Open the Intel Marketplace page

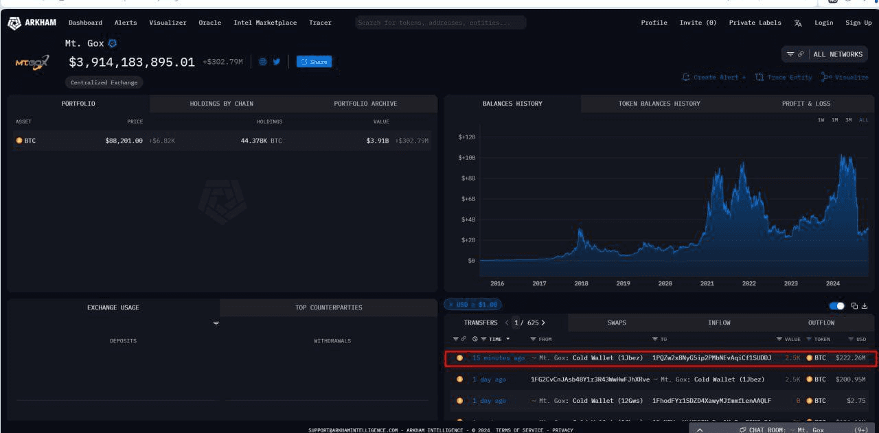pos(265,23)
